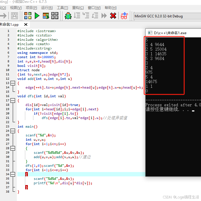
Task: Click the edge[++k].to=v line 14
Action: pos(84,87)
